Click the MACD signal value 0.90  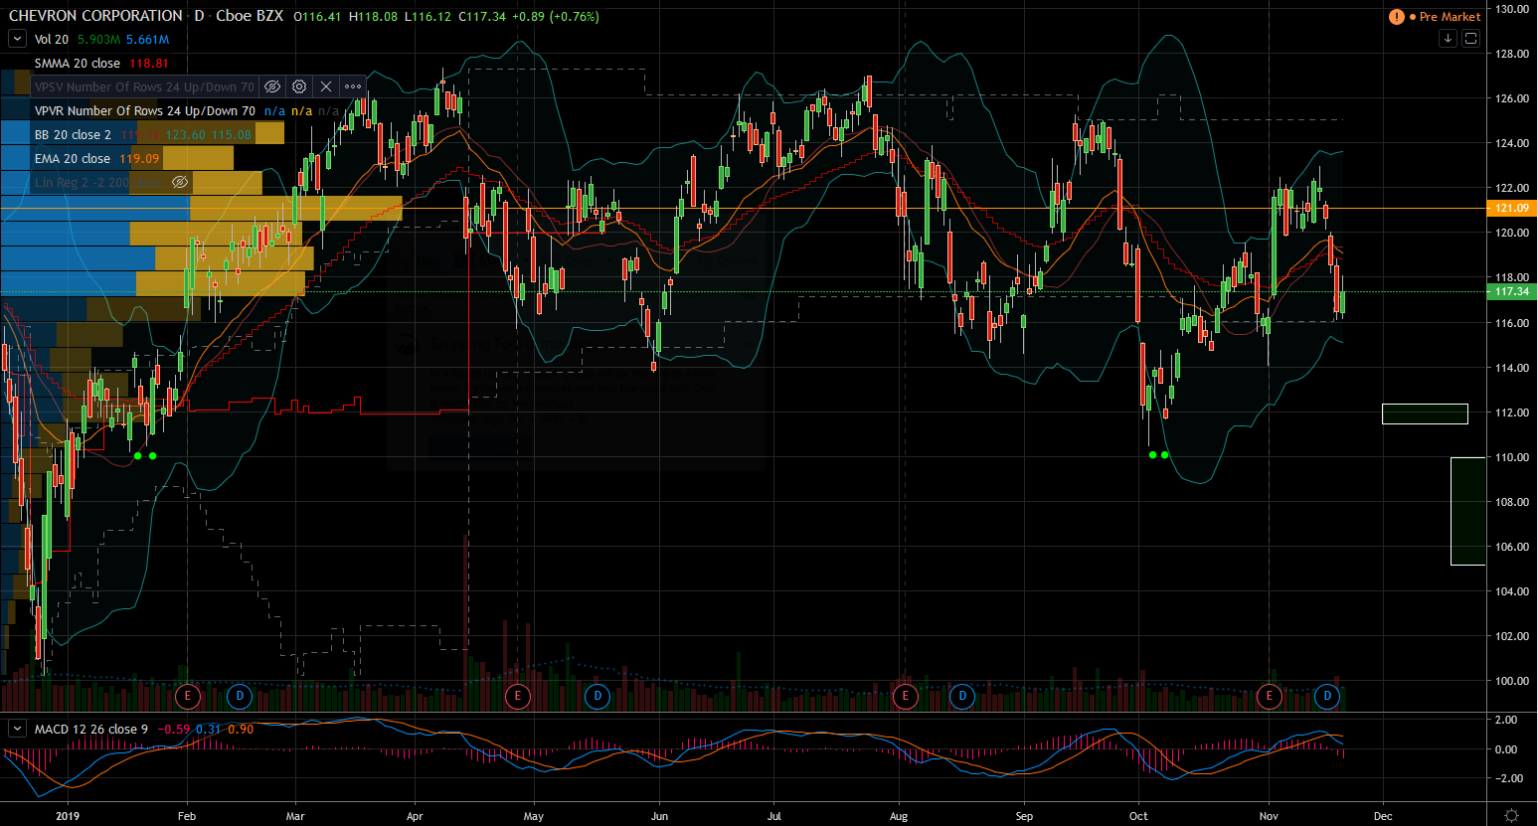(241, 729)
